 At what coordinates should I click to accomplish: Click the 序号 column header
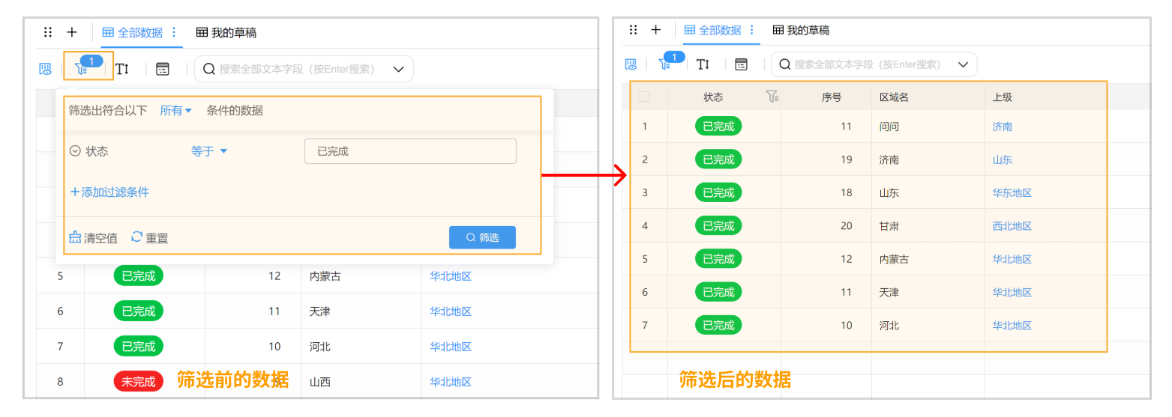832,97
